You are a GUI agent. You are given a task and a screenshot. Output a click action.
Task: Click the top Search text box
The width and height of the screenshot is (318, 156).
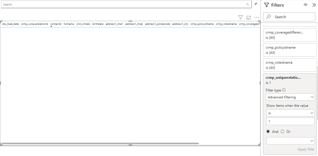pos(126,4)
